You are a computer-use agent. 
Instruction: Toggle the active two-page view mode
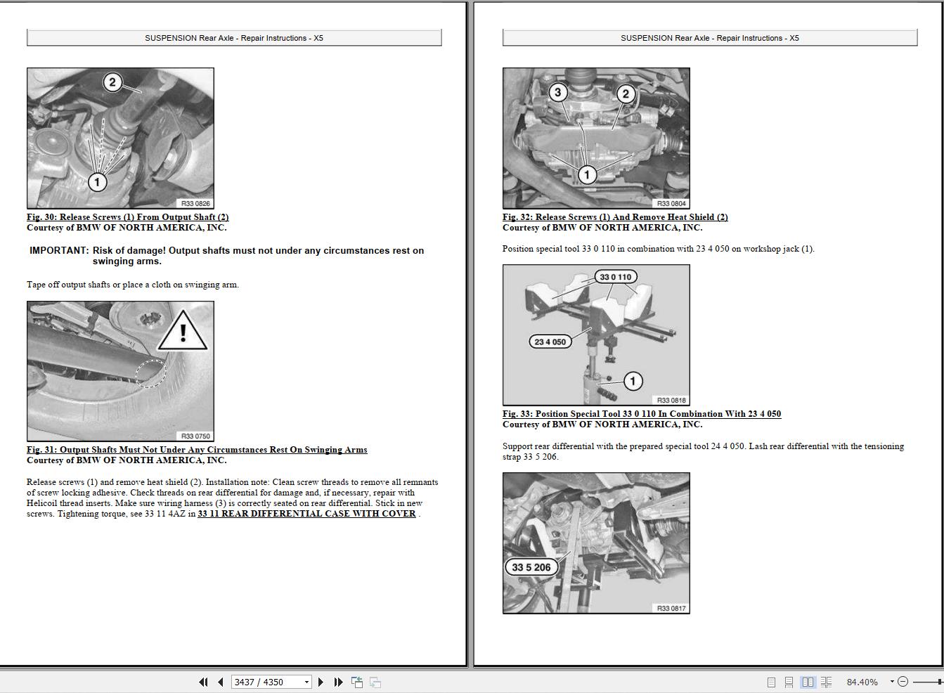coord(808,682)
